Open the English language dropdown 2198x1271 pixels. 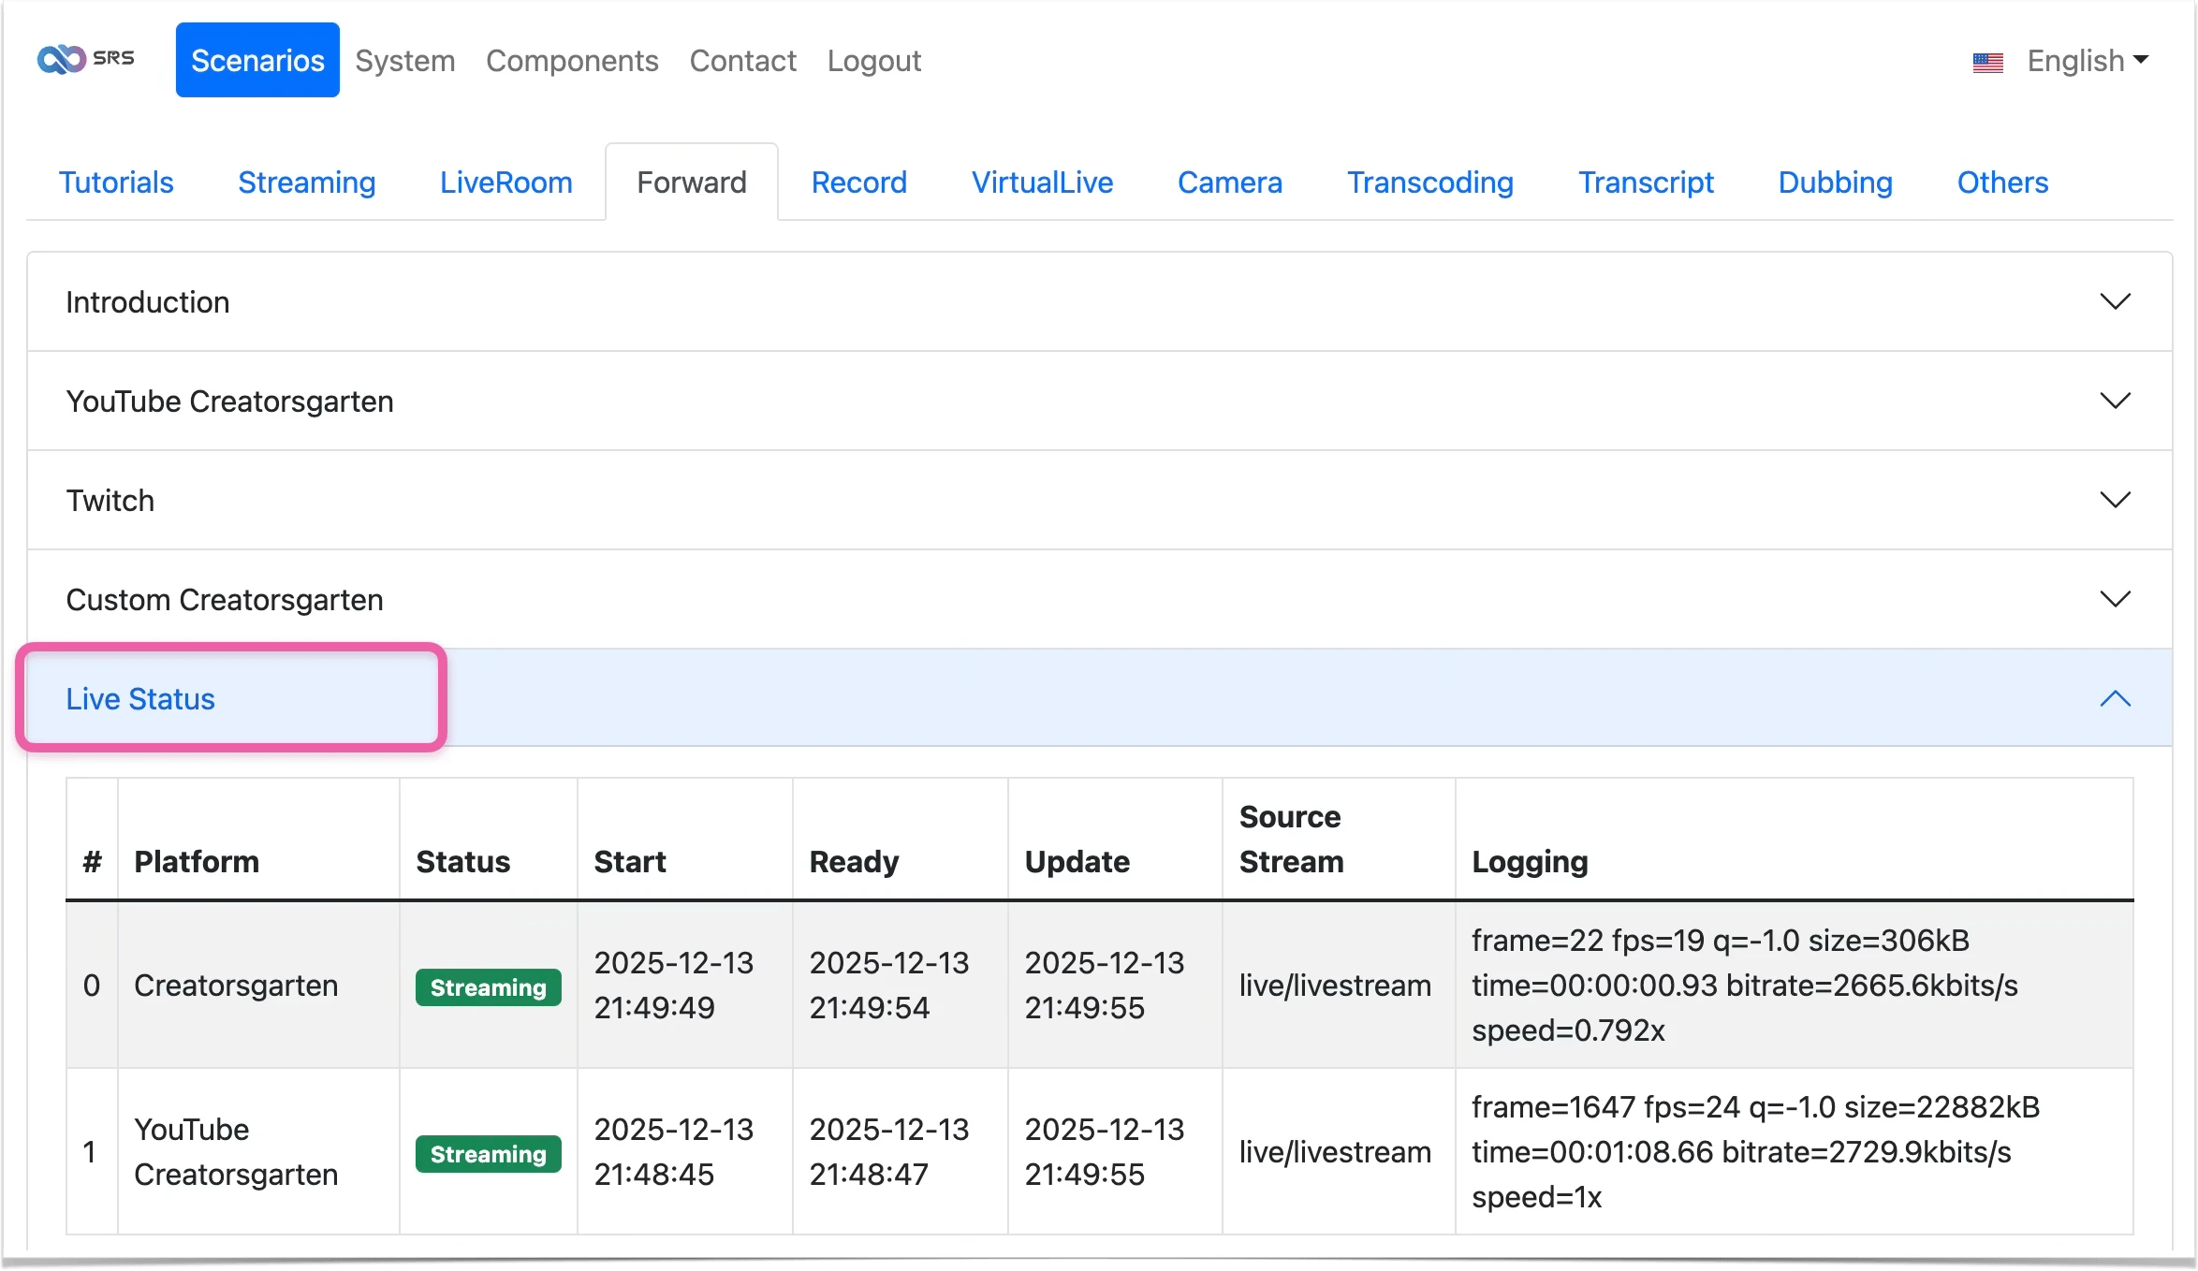pyautogui.click(x=2087, y=61)
